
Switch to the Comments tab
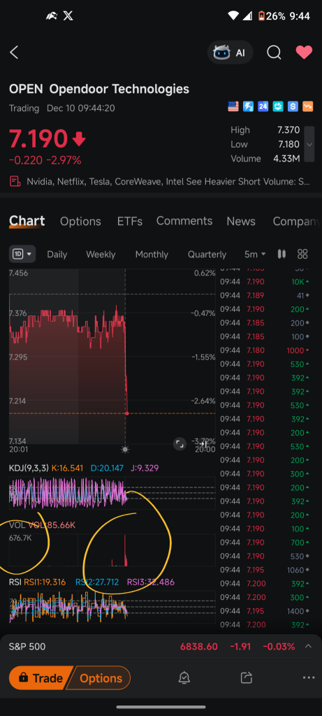184,221
